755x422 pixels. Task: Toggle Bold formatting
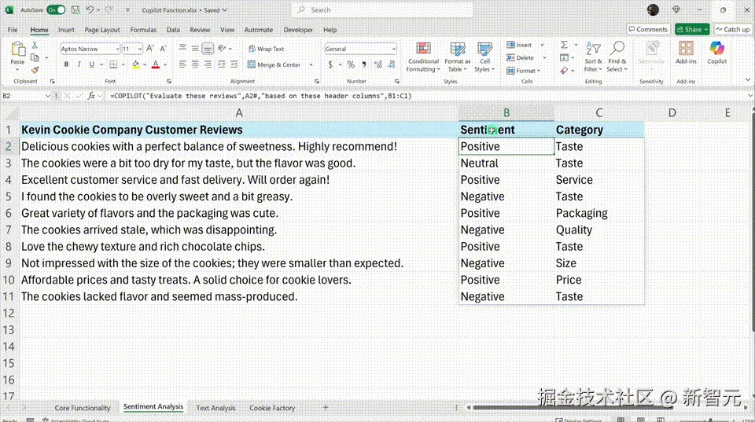[x=66, y=64]
